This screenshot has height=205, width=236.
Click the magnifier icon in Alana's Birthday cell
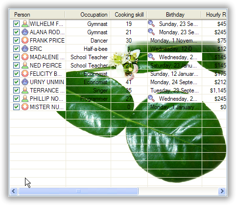tap(151, 32)
